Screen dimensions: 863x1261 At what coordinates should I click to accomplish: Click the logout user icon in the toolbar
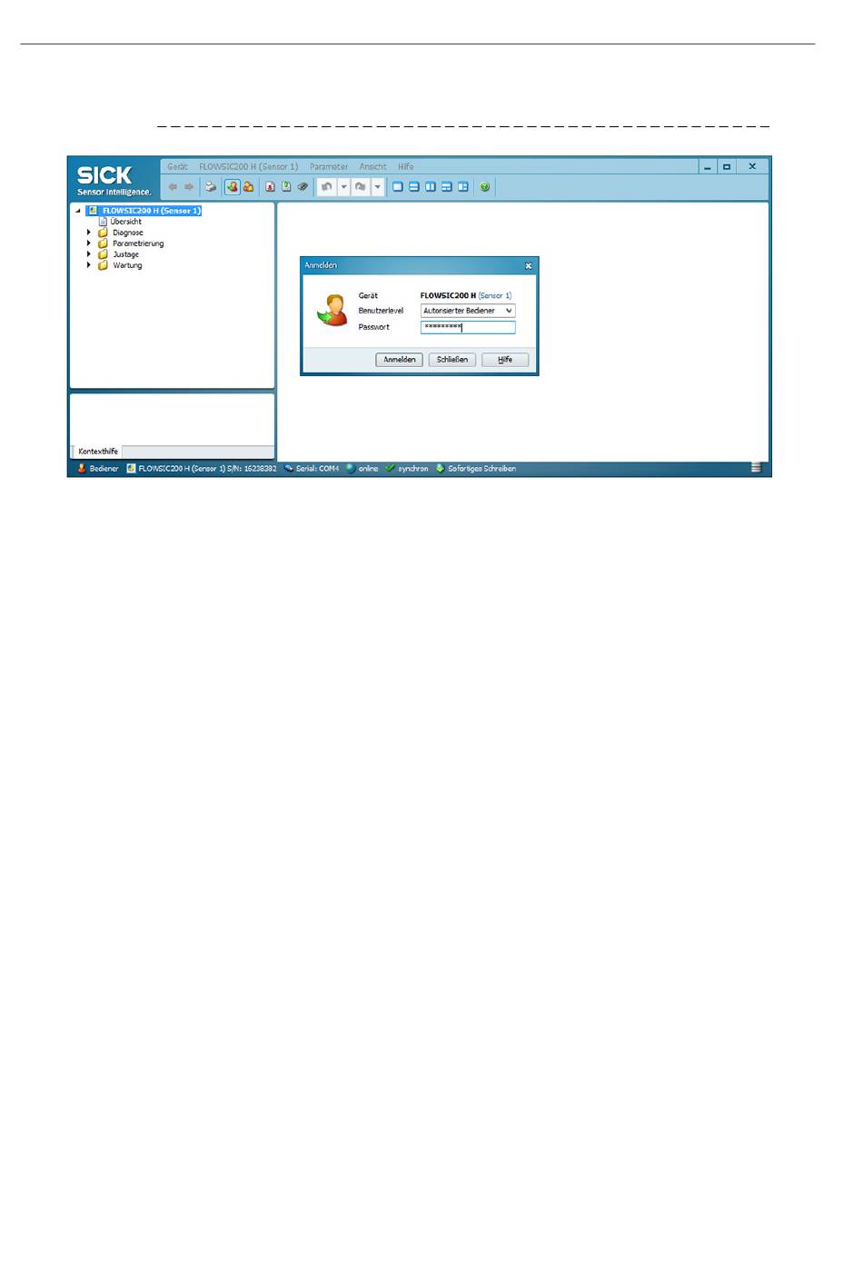pyautogui.click(x=248, y=187)
